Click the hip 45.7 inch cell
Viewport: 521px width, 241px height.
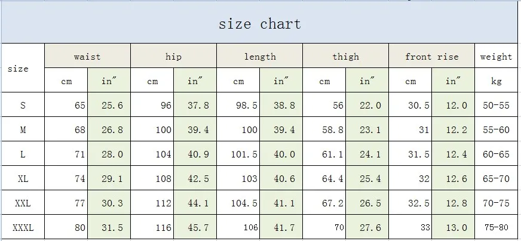195,227
